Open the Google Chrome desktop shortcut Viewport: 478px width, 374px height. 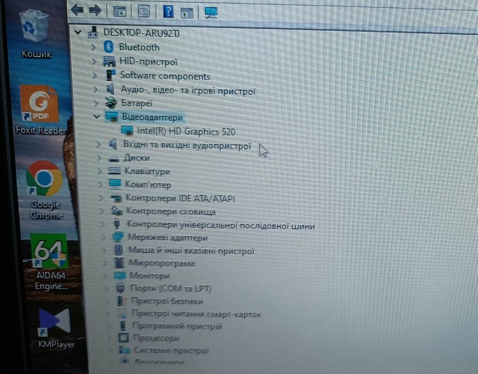pos(45,190)
